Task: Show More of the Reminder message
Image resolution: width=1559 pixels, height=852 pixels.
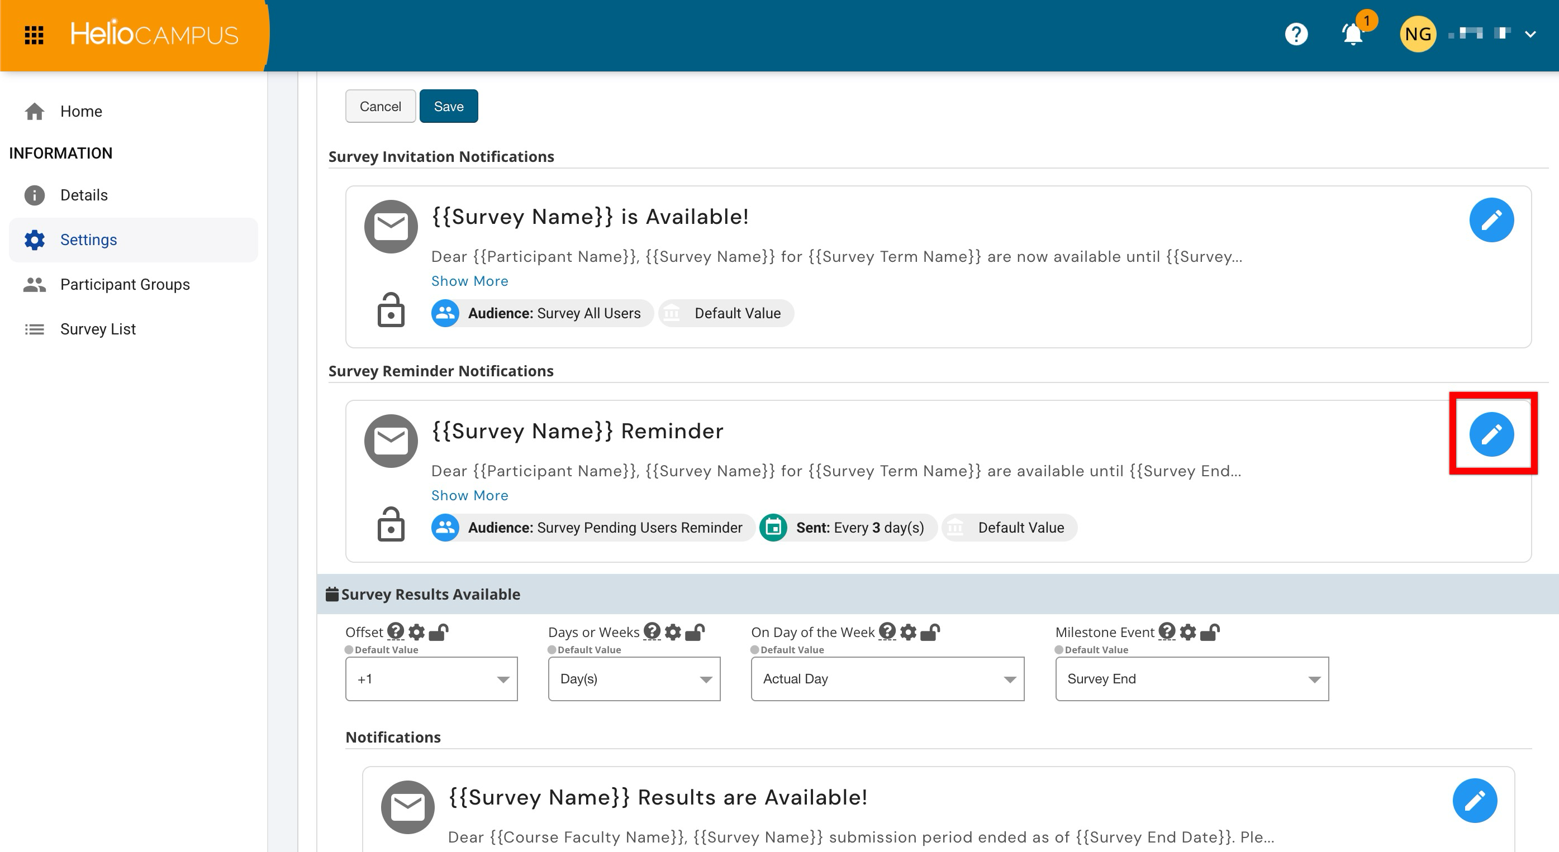Action: point(469,495)
